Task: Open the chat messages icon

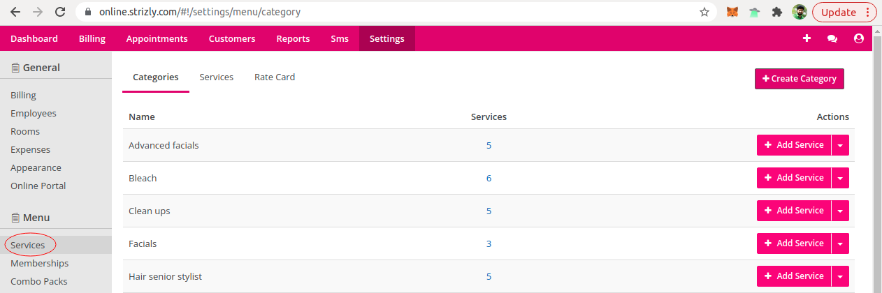Action: click(832, 39)
